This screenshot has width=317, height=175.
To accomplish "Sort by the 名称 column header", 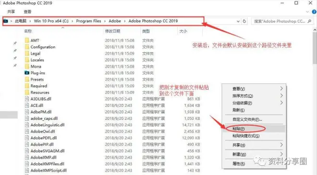I will pos(28,31).
